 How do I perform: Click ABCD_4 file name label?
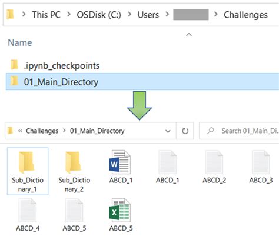tap(28, 228)
